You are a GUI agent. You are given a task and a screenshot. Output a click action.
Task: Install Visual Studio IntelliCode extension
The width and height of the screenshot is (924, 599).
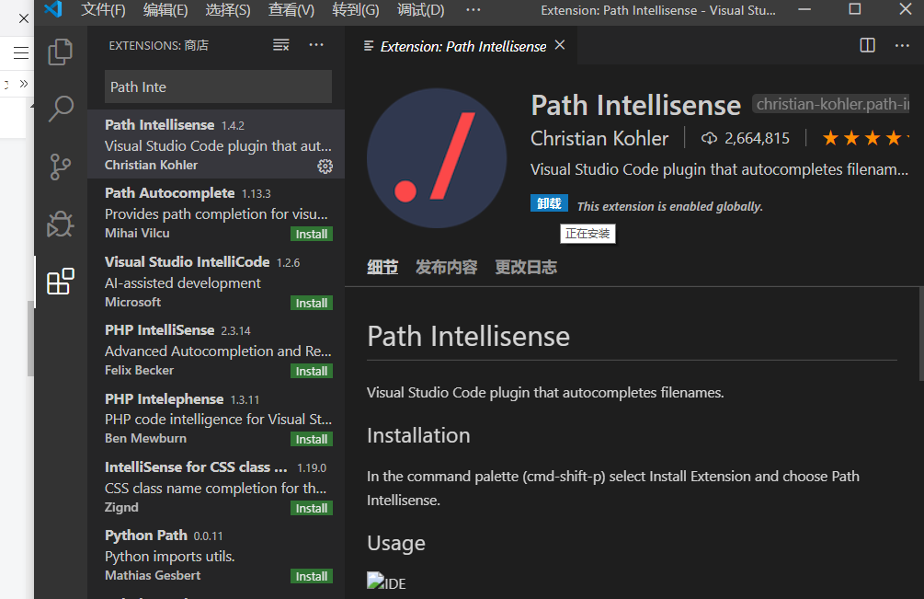click(x=311, y=303)
